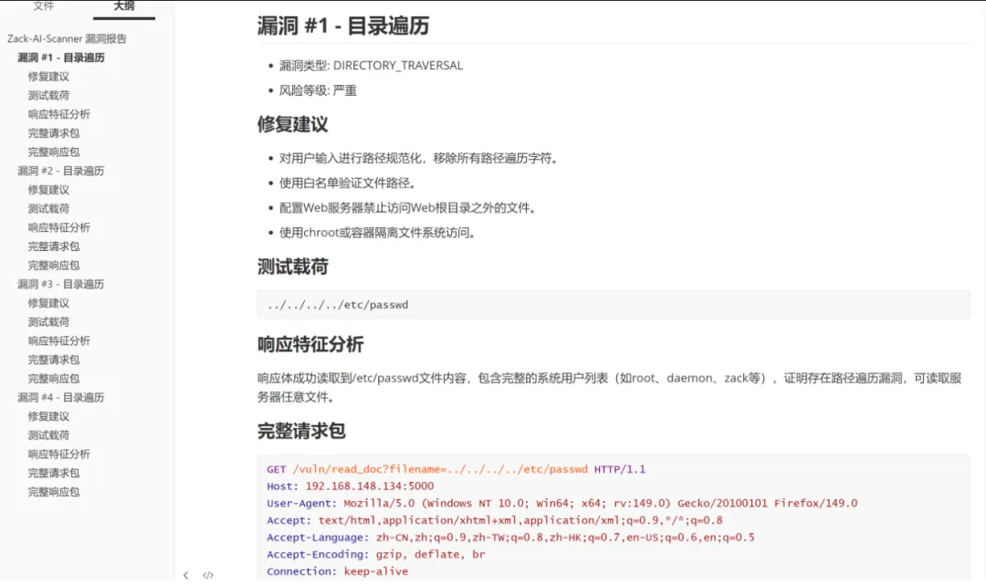Select 测试载荷 under 漏洞 #2 in outline
This screenshot has height=585, width=986.
pos(48,209)
